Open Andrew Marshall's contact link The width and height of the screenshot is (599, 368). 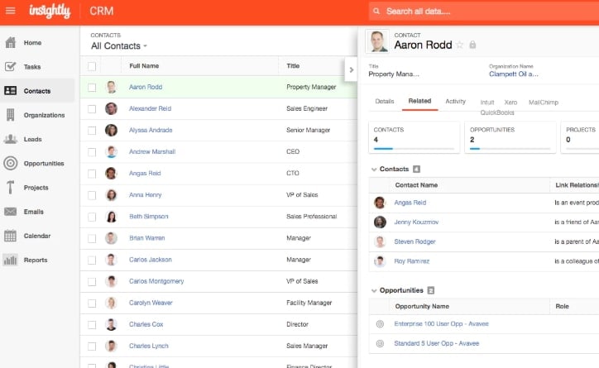(x=152, y=151)
